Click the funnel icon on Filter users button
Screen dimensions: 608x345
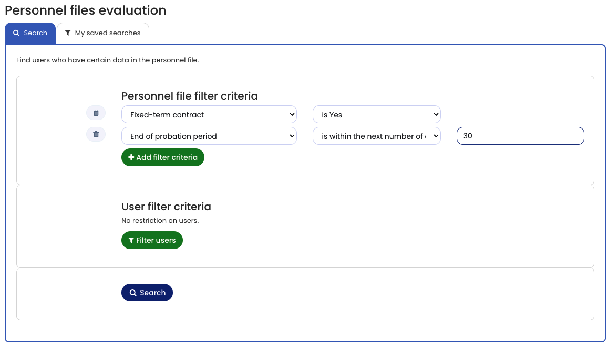point(131,240)
